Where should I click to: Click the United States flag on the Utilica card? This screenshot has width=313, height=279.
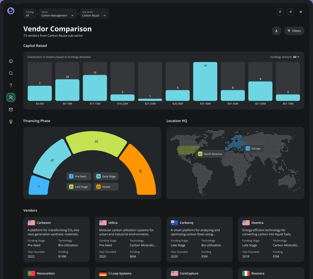103,223
